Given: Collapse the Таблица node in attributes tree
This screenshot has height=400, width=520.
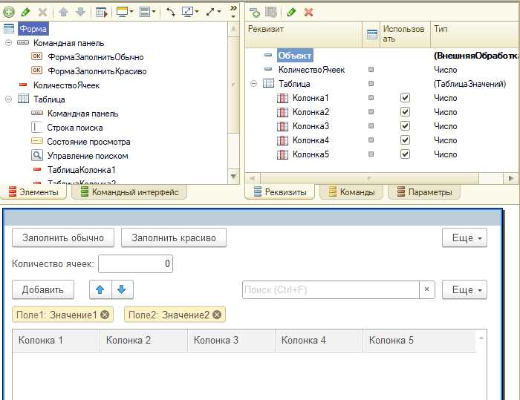Looking at the screenshot, I should pos(254,84).
